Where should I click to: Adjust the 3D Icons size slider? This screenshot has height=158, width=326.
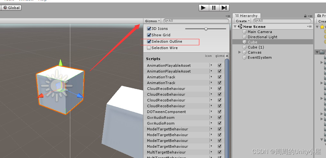[206, 29]
